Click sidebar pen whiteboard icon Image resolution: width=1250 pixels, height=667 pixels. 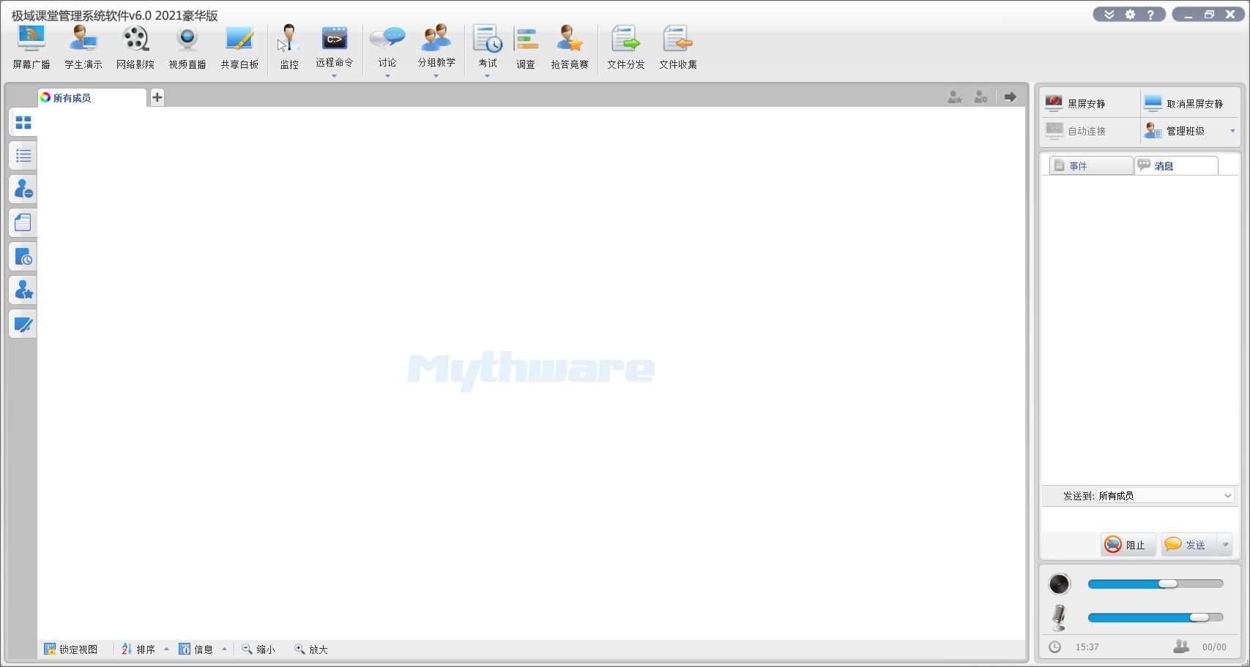(x=23, y=324)
